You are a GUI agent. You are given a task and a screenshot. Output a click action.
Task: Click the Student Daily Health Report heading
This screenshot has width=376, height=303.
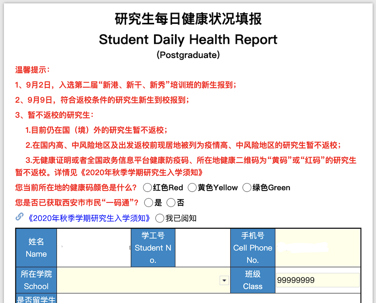[188, 40]
